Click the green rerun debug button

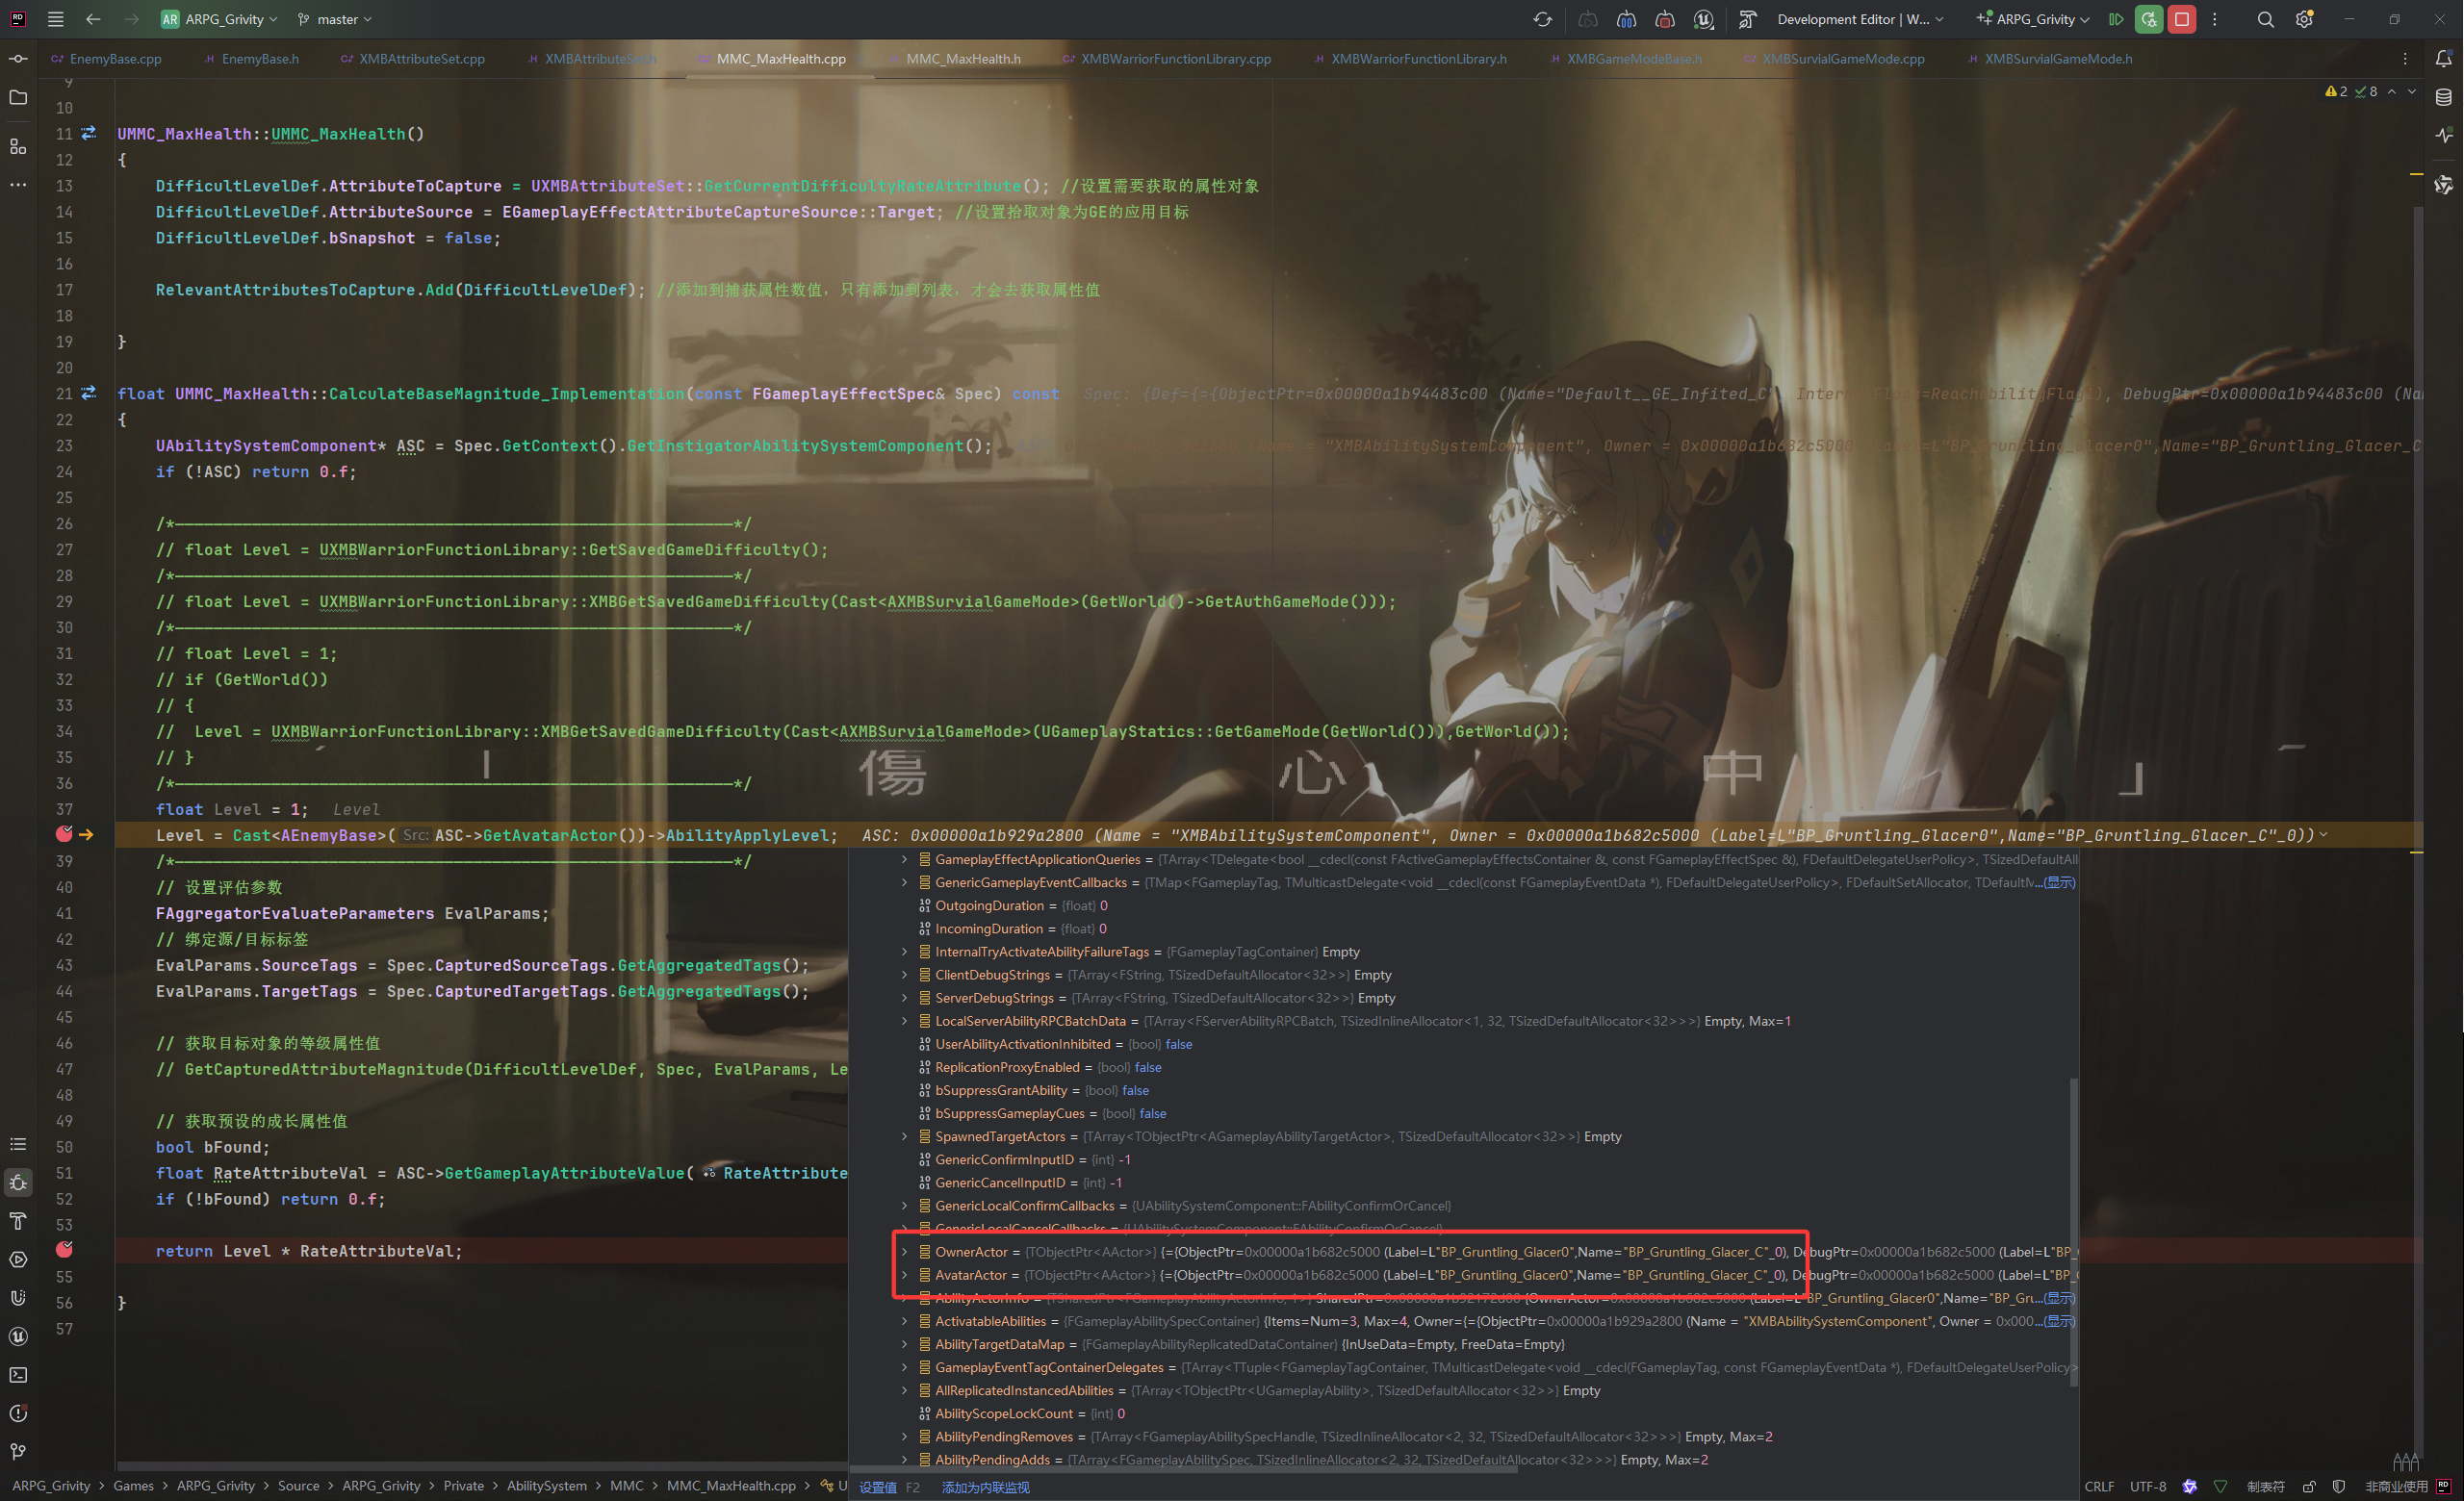point(2148,19)
